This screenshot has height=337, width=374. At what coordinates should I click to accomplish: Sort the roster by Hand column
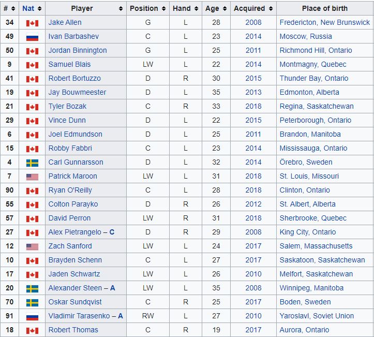(x=196, y=9)
